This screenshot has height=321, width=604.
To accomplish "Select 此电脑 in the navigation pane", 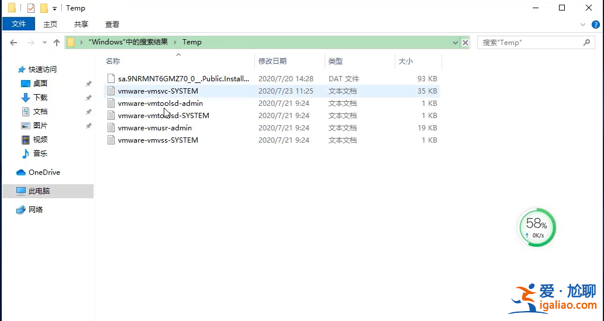I will [48, 191].
